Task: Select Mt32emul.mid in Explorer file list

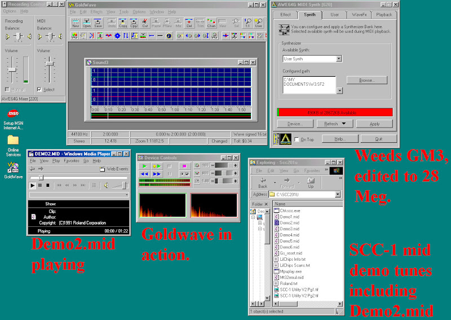Action: click(x=291, y=277)
